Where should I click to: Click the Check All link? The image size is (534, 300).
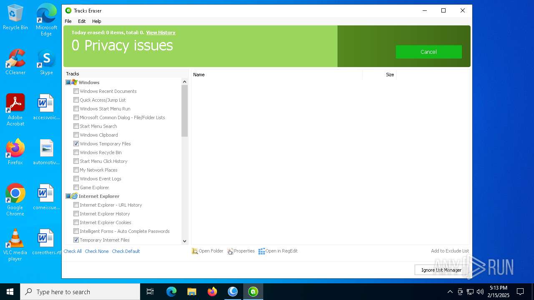pyautogui.click(x=73, y=251)
